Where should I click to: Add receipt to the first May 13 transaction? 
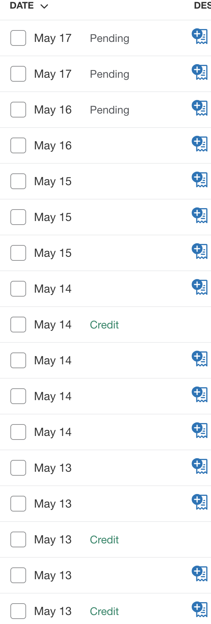(x=200, y=466)
